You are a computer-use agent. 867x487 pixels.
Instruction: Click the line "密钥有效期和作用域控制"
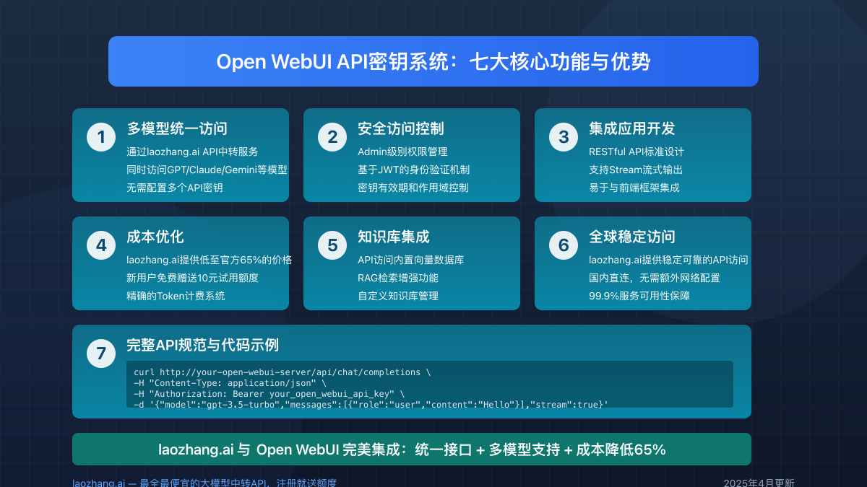[413, 188]
